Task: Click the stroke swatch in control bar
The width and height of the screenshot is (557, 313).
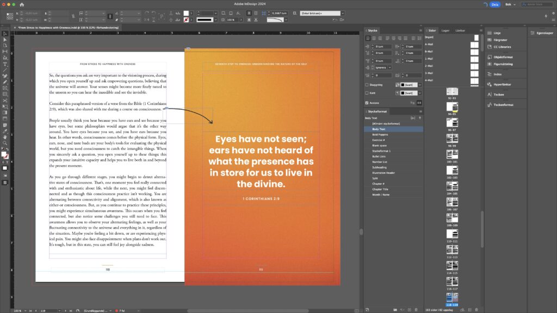Action: pyautogui.click(x=186, y=20)
